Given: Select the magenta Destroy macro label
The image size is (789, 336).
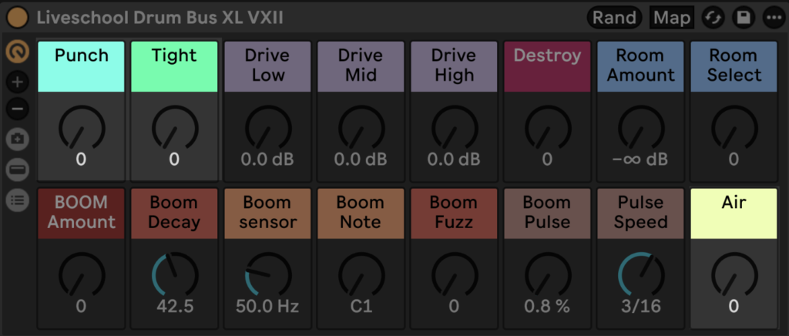Looking at the screenshot, I should tap(548, 66).
